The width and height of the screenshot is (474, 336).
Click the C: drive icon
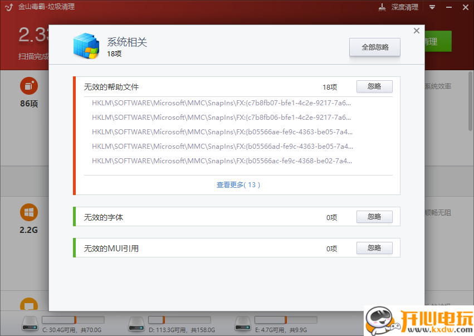30,324
